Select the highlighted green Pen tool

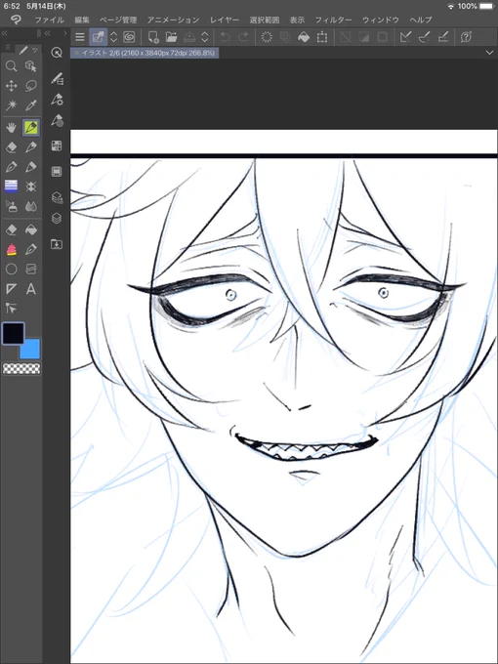coord(31,127)
